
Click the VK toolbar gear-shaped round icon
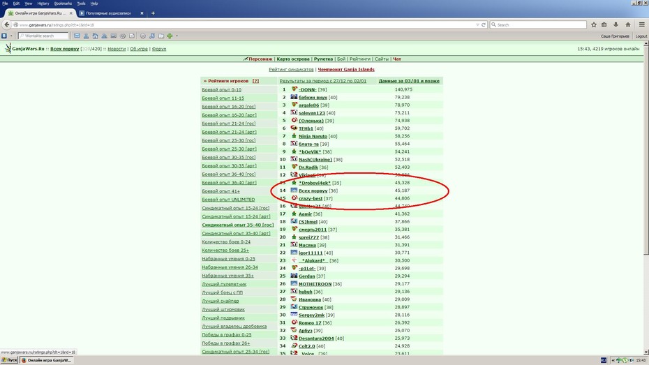coord(143,36)
